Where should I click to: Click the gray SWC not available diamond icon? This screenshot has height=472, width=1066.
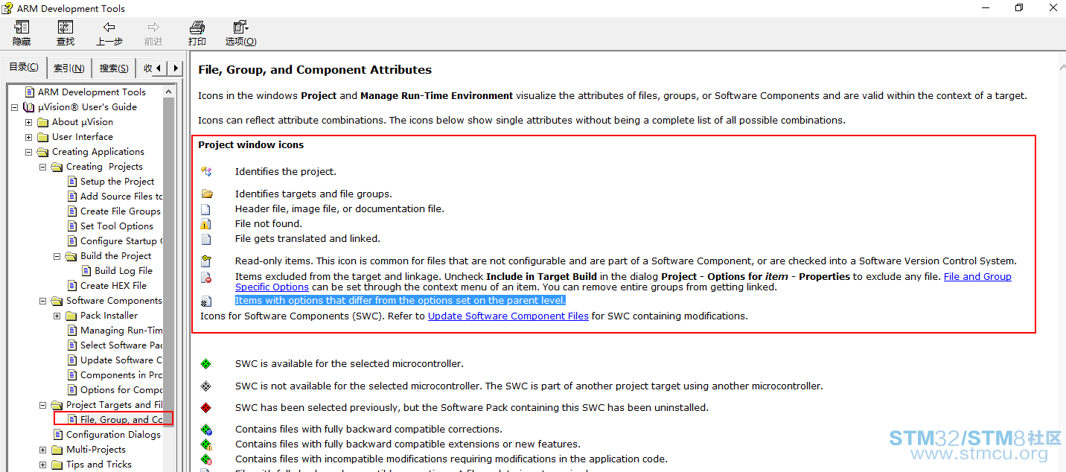pyautogui.click(x=206, y=386)
